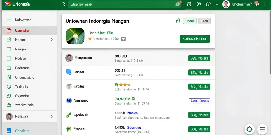Open the gray dropdown box after Skeralarvna

click(123, 39)
